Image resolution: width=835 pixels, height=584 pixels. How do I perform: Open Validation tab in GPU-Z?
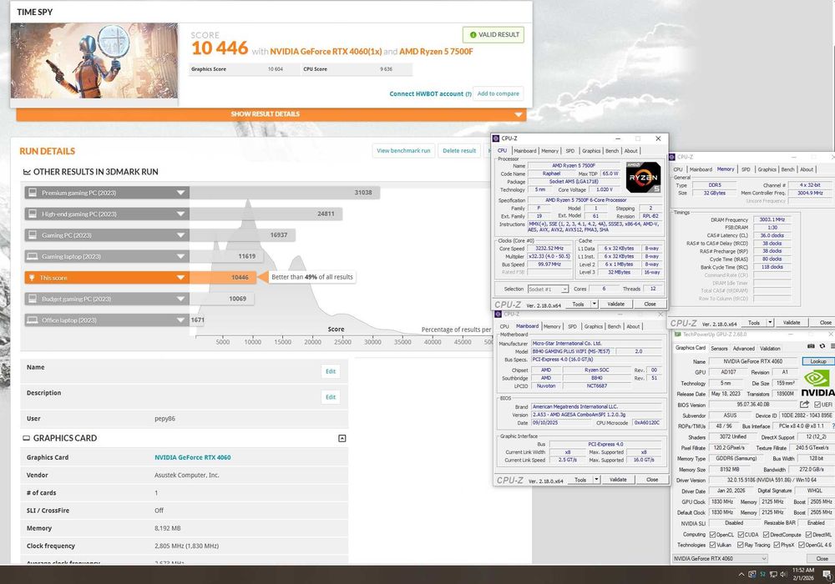click(770, 349)
